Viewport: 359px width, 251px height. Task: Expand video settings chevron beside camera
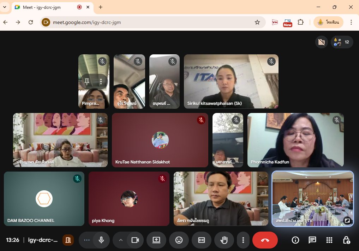pos(121,240)
